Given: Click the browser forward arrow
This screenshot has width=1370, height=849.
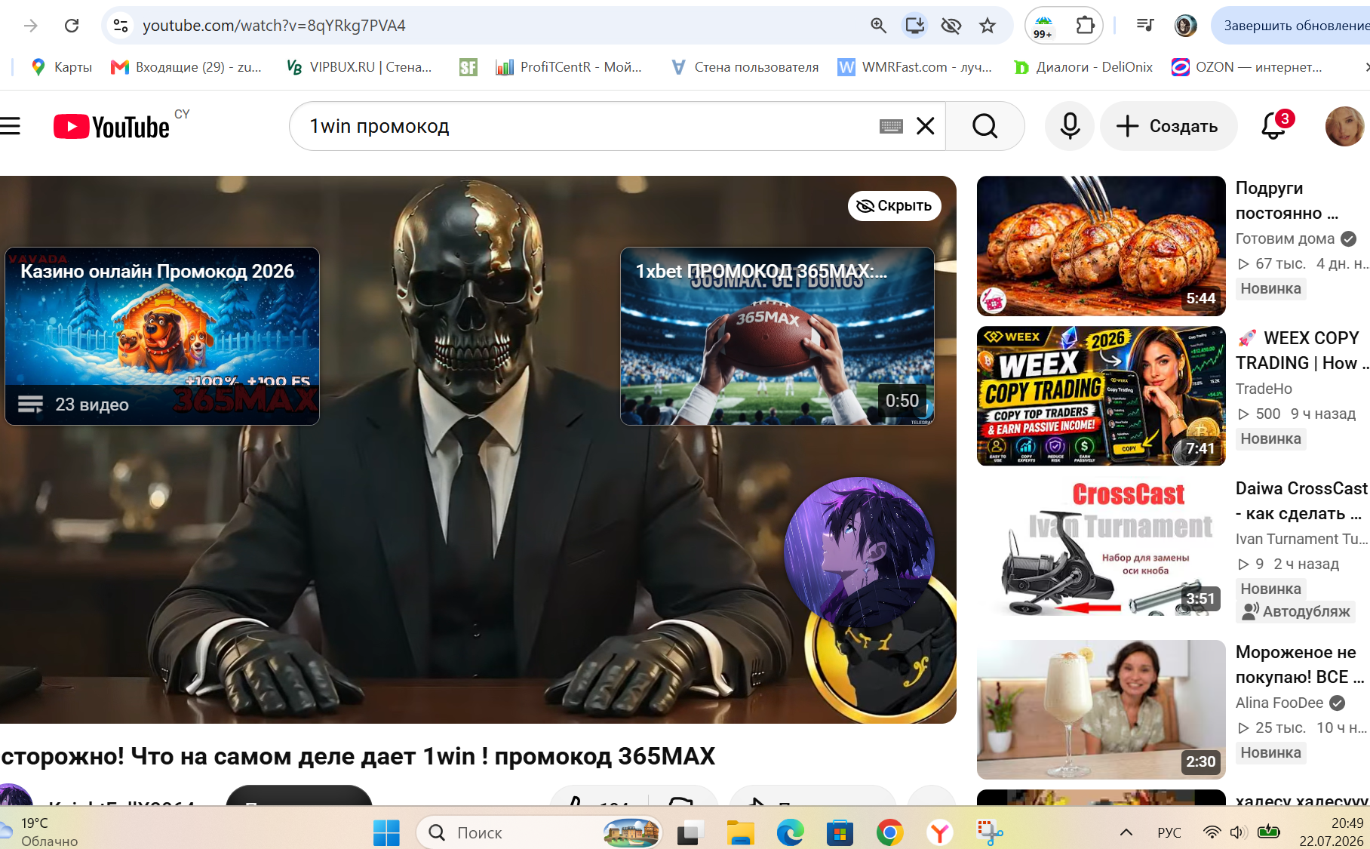Looking at the screenshot, I should (31, 26).
